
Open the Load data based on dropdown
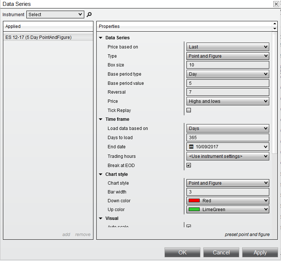[228, 128]
